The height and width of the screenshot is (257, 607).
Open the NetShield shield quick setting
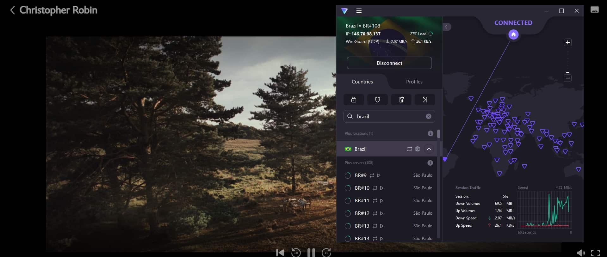click(x=377, y=100)
